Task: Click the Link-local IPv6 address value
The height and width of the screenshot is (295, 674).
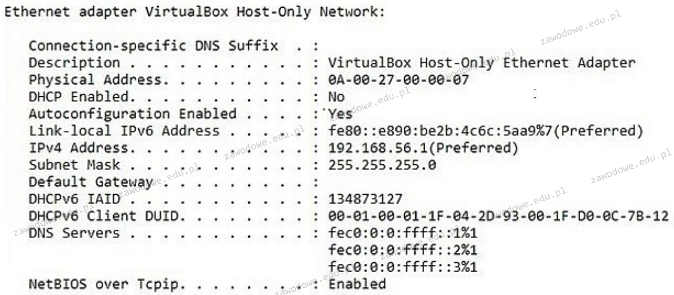Action: [440, 131]
